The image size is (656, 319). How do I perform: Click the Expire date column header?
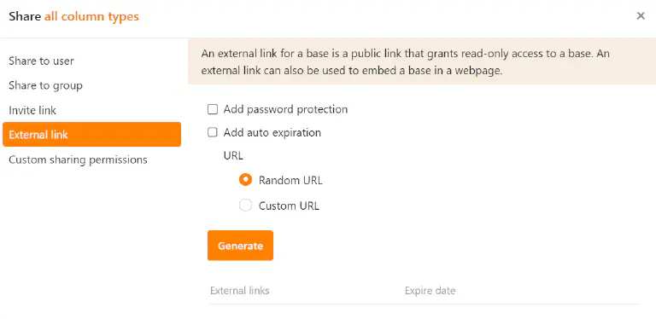pos(430,291)
